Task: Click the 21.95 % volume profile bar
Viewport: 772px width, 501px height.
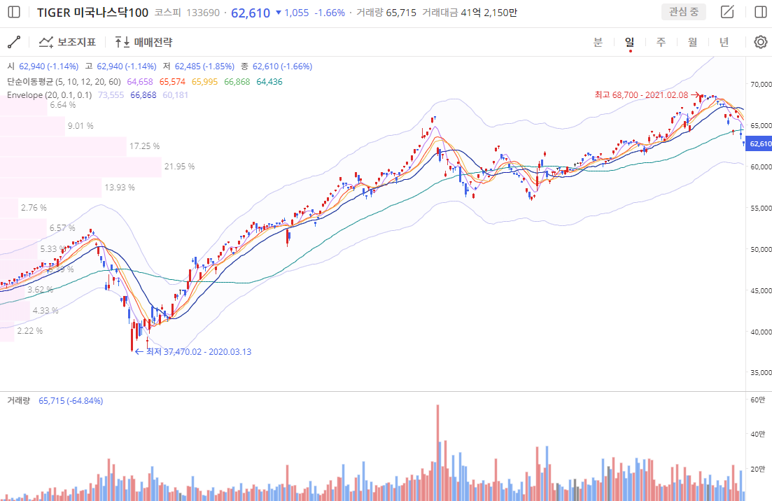Action: click(x=80, y=167)
